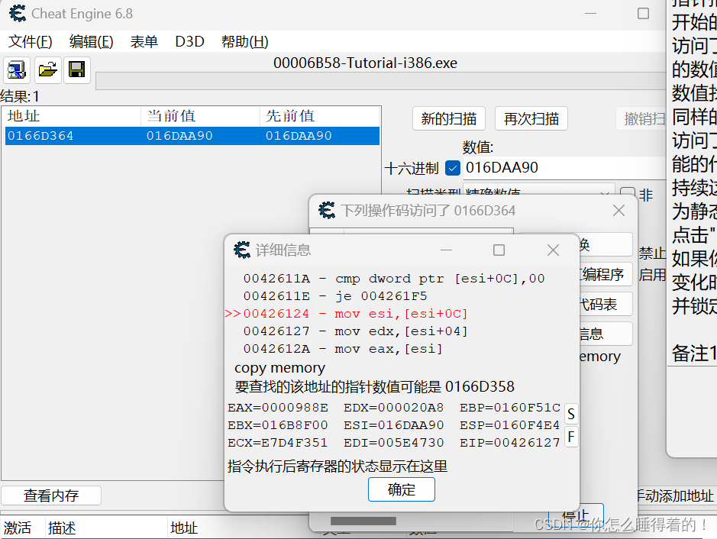717x539 pixels.
Task: Click the EDX=000020A8 register value
Action: pyautogui.click(x=394, y=408)
